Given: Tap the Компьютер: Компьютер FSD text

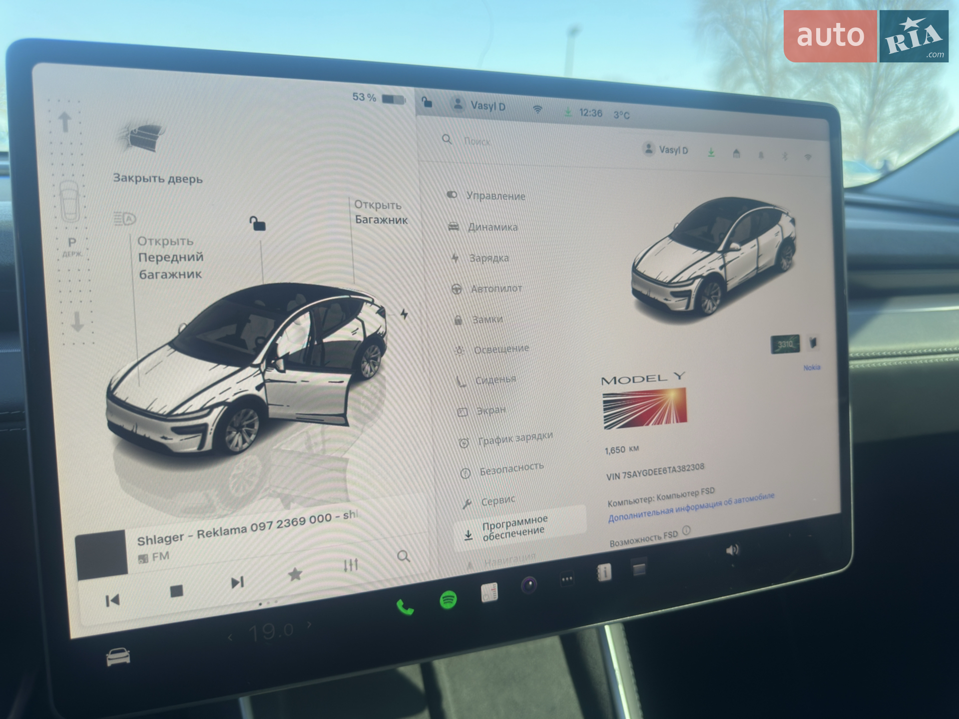Looking at the screenshot, I should pos(661,497).
